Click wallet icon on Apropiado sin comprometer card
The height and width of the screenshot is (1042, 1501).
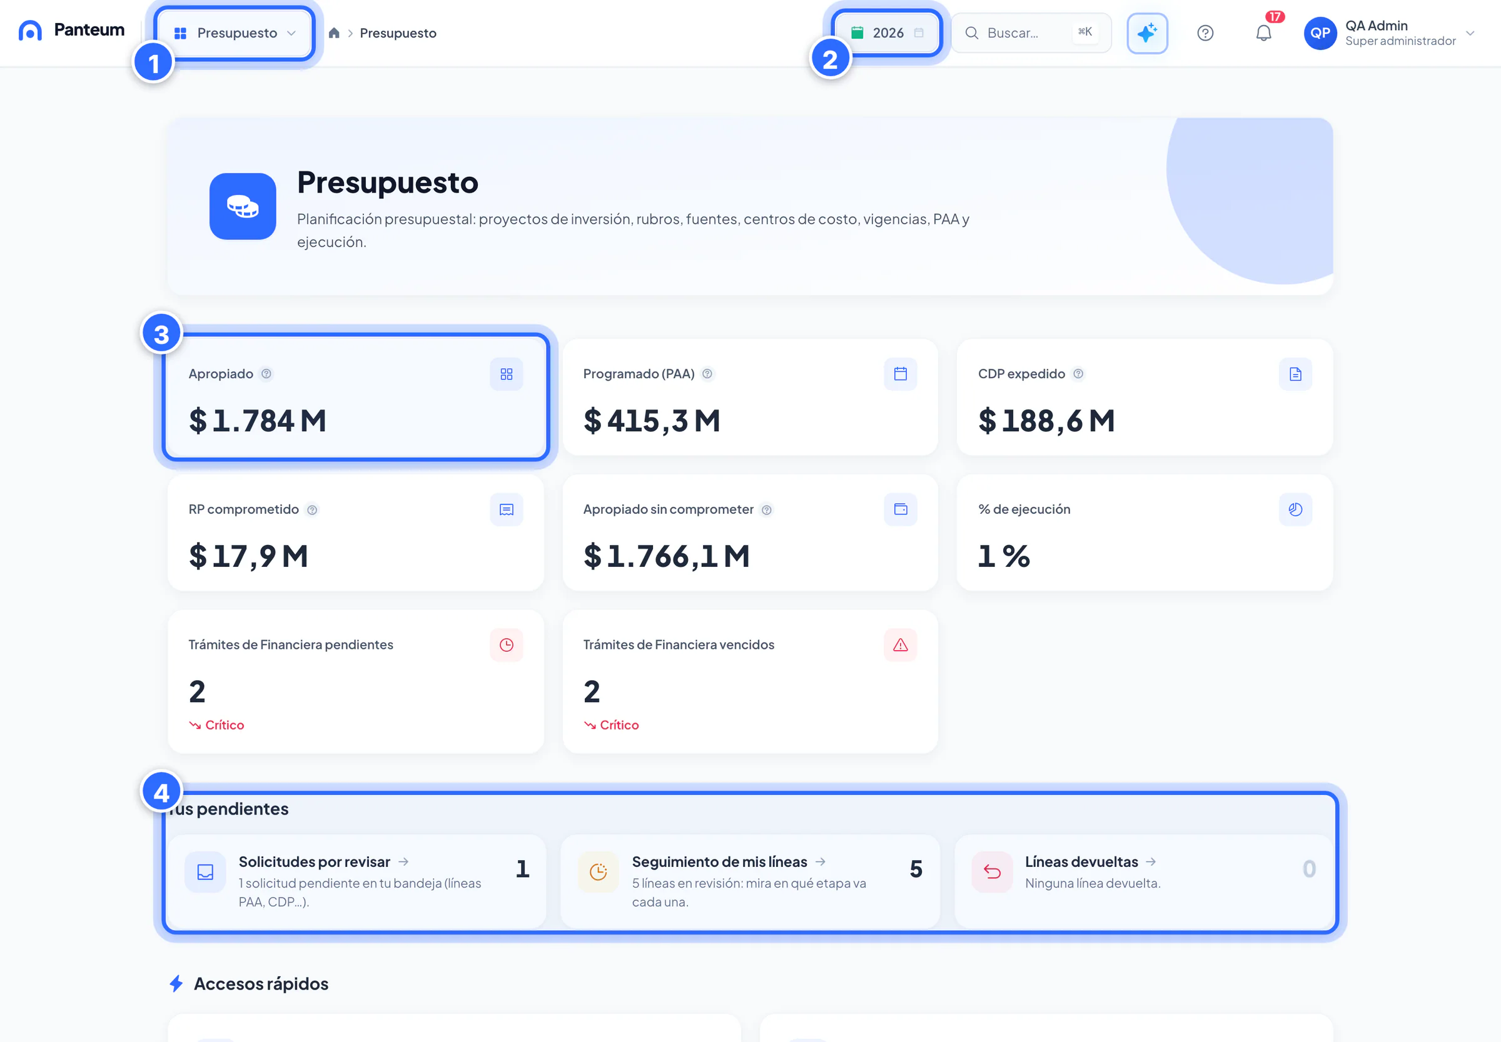pyautogui.click(x=901, y=510)
